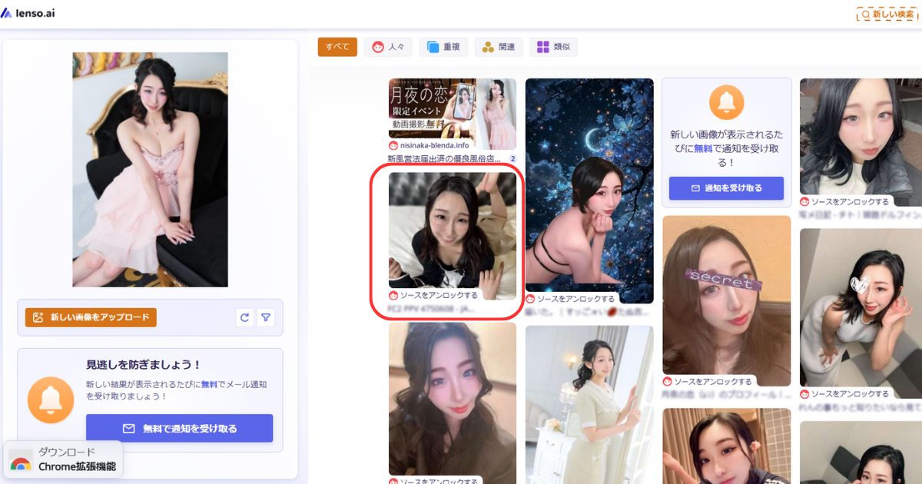Click the 新しい検索 button
Image resolution: width=922 pixels, height=484 pixels.
click(x=888, y=14)
